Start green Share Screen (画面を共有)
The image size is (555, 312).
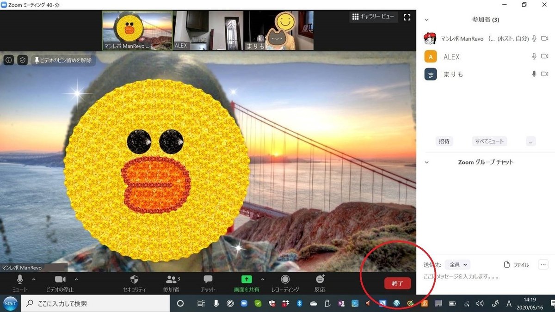247,283
